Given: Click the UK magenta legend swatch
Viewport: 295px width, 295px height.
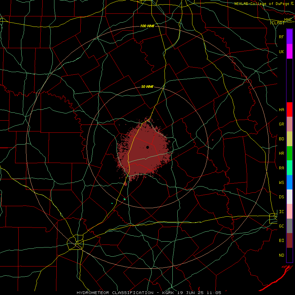Looking at the screenshot, I should tap(289, 51).
